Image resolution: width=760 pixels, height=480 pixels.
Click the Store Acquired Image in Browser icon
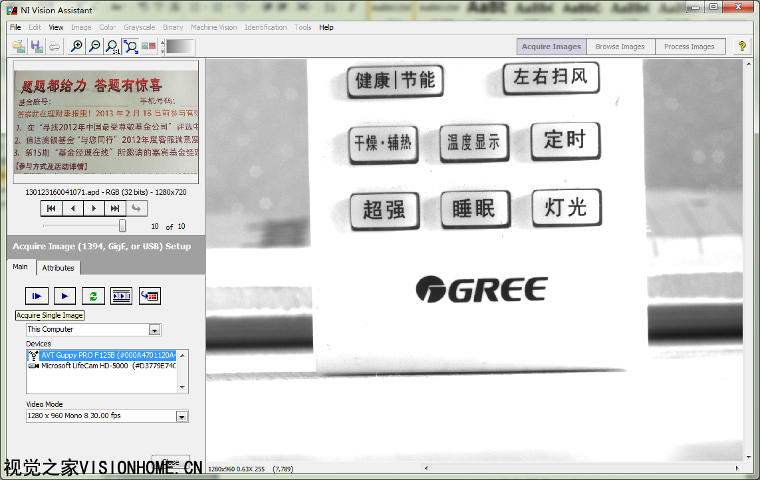point(150,296)
